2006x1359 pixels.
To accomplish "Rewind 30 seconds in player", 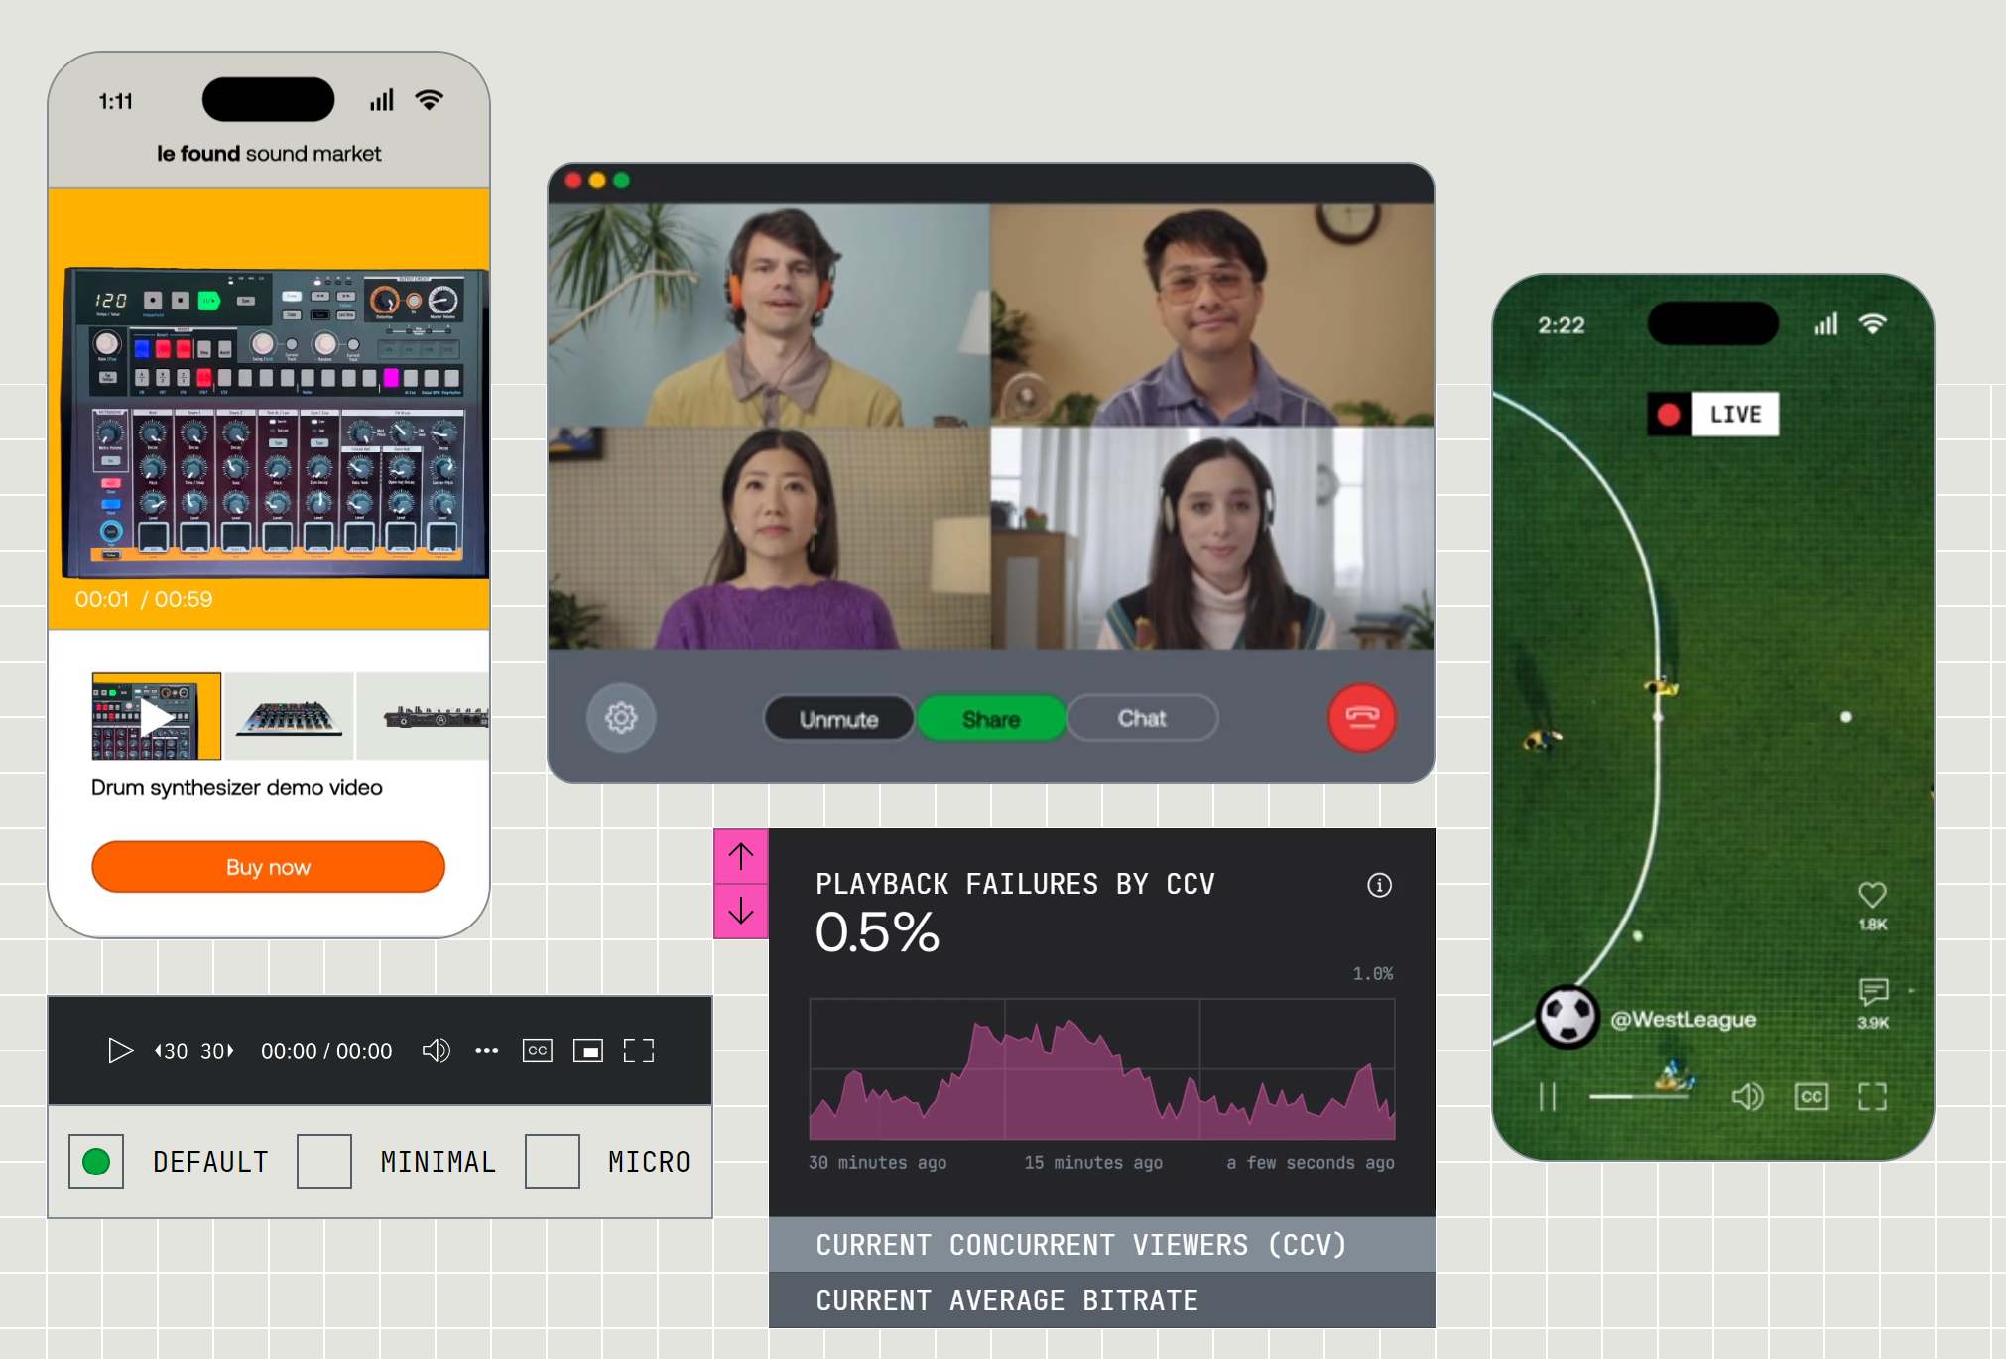I will (x=171, y=1050).
